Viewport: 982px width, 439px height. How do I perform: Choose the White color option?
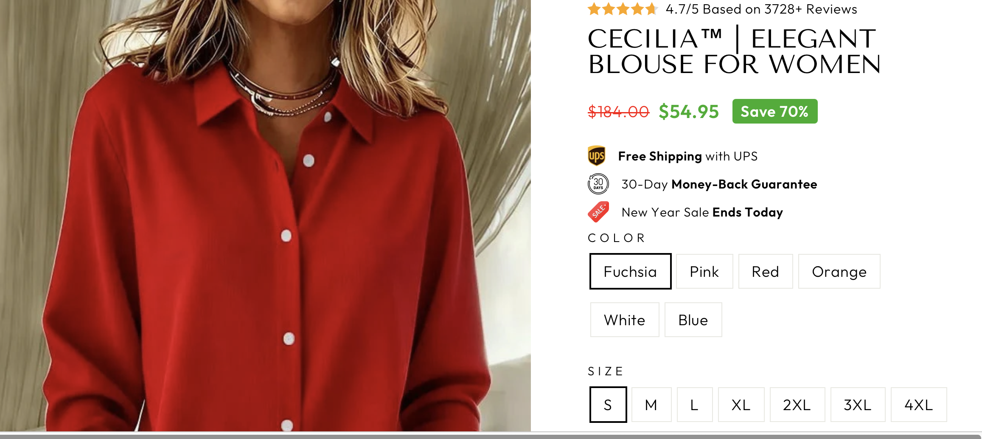[x=624, y=320]
